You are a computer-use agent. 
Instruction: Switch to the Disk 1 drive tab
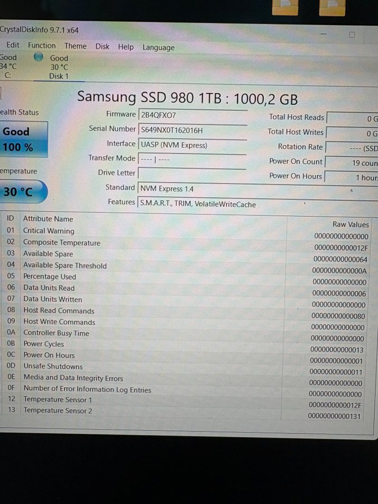(58, 67)
